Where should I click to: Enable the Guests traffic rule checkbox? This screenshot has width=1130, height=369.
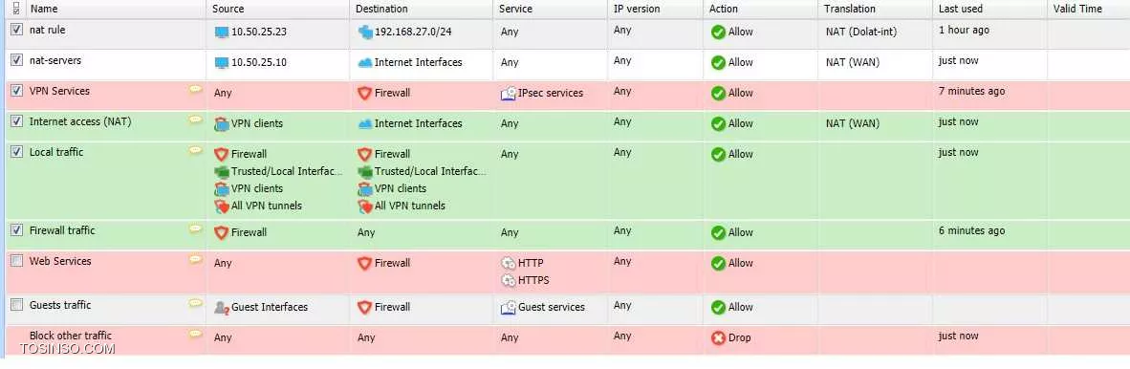coord(16,305)
